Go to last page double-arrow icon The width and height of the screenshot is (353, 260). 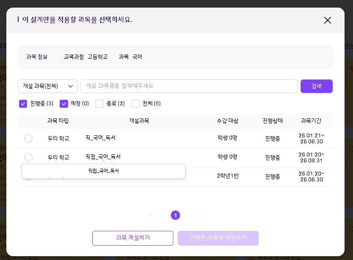[x=200, y=215]
